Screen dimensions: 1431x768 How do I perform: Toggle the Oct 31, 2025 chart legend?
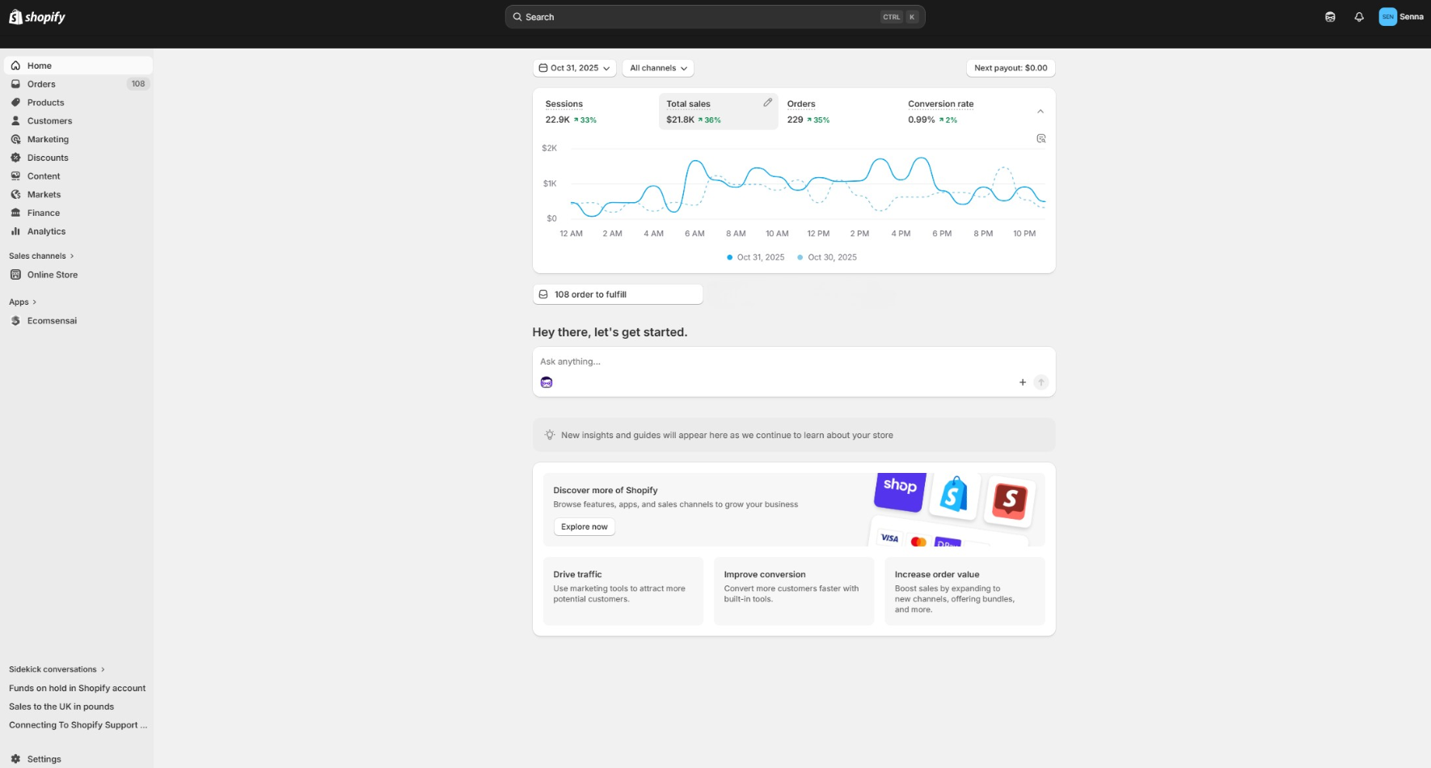(754, 257)
